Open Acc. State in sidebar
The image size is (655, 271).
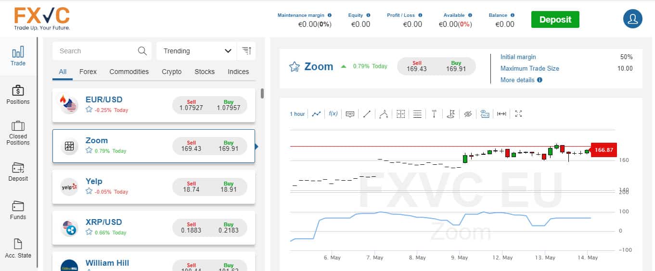point(18,248)
